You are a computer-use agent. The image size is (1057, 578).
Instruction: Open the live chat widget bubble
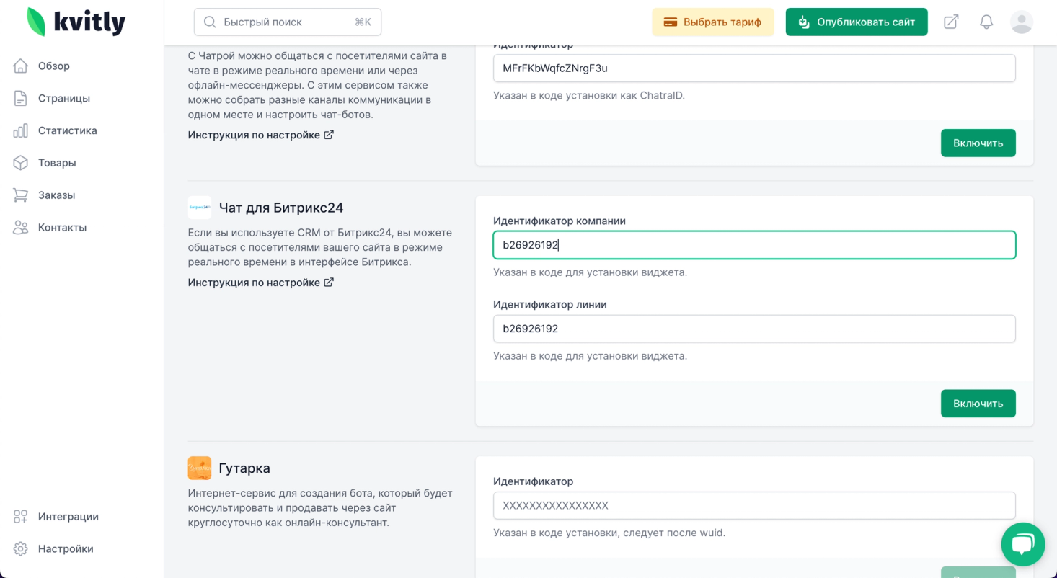pos(1022,544)
